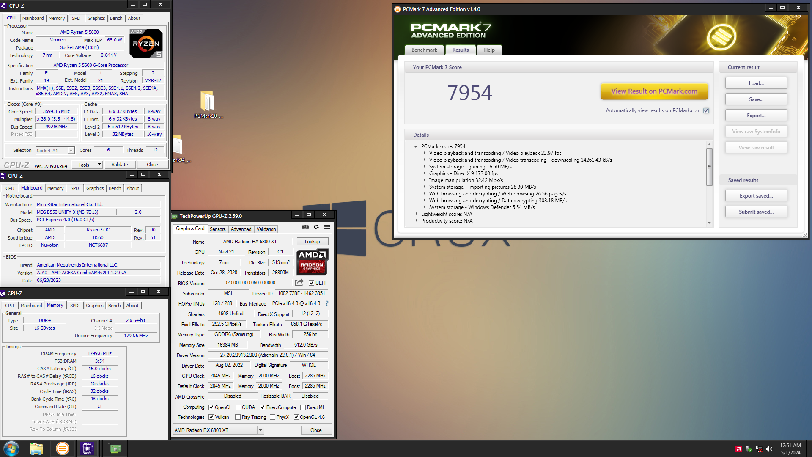Toggle the Ray Tracing checkbox

pyautogui.click(x=238, y=417)
